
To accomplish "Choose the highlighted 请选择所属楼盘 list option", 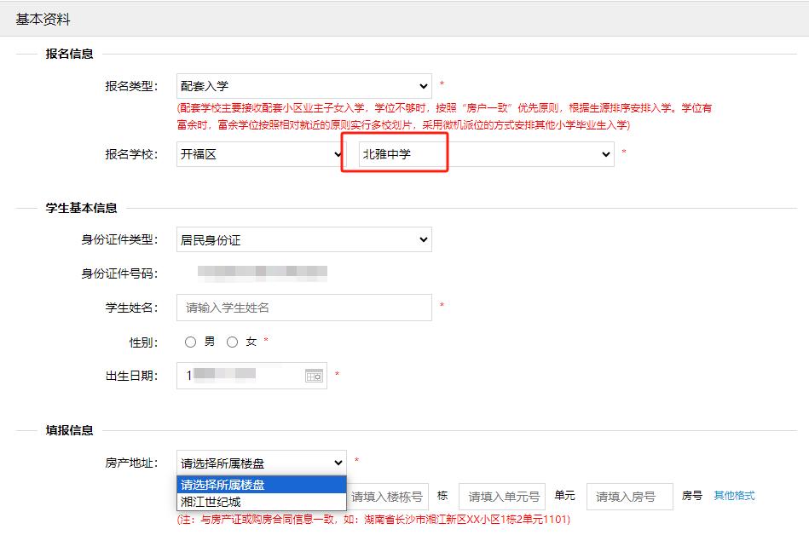I will (x=261, y=485).
